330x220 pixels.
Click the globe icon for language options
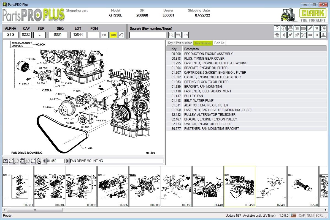click(323, 28)
